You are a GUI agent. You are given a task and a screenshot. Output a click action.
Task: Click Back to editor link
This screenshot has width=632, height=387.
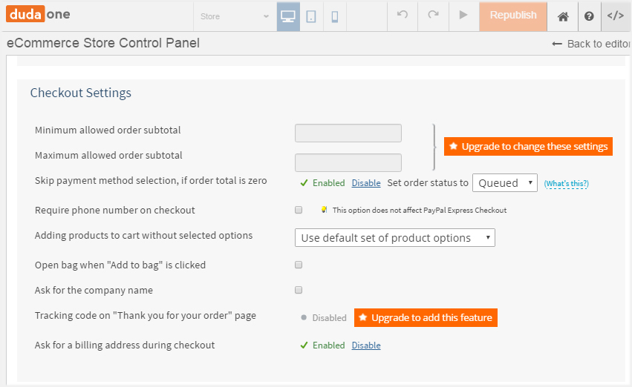tap(591, 44)
